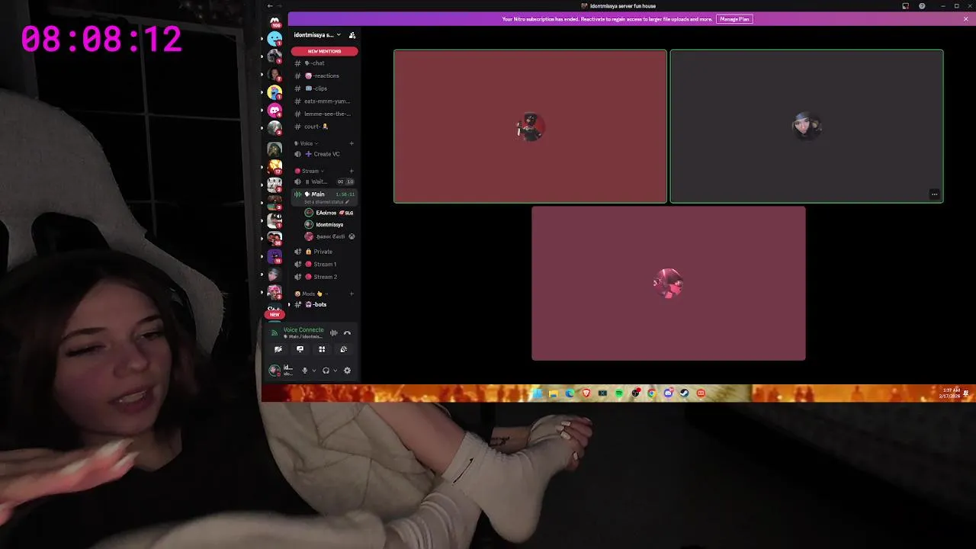Open the -reactions text channel
Image resolution: width=976 pixels, height=549 pixels.
click(x=324, y=75)
